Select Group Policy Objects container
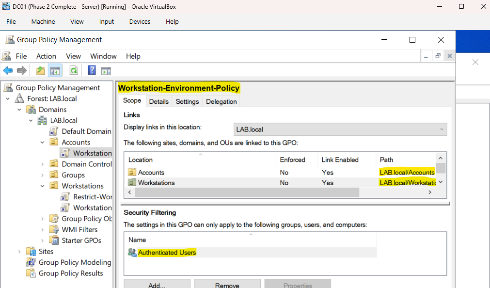Screen dimensions: 490x288 point(87,219)
